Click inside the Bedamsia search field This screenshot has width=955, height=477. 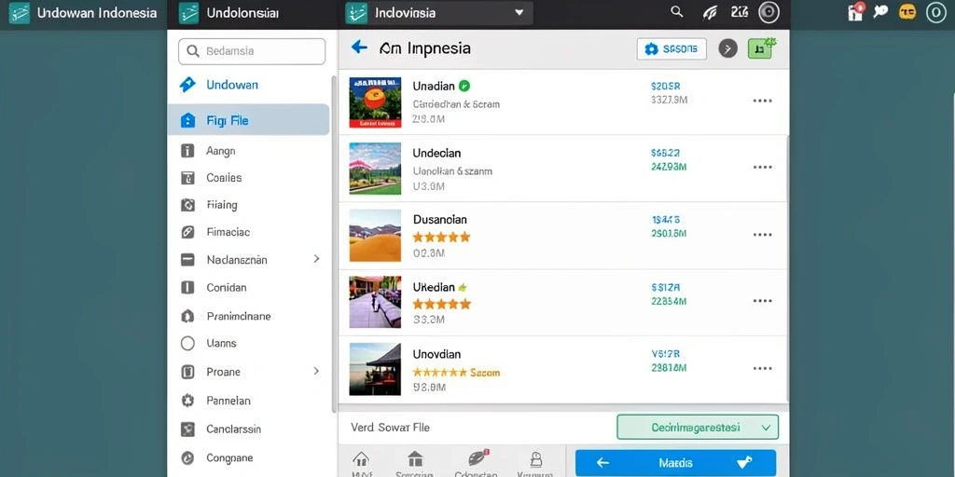[252, 52]
